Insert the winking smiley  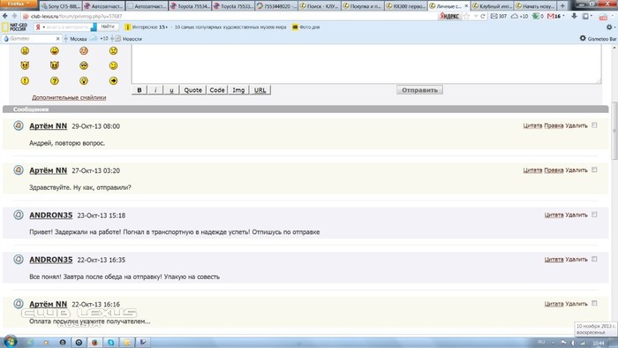point(114,65)
